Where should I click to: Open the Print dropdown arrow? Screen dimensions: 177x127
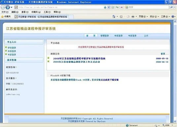click(136, 17)
